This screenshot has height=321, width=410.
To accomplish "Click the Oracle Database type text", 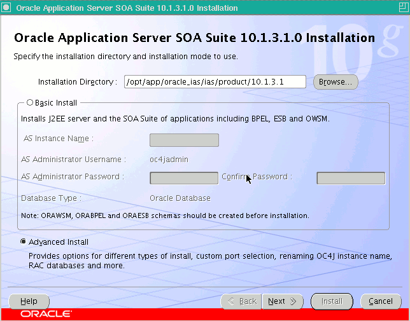I will tap(180, 198).
